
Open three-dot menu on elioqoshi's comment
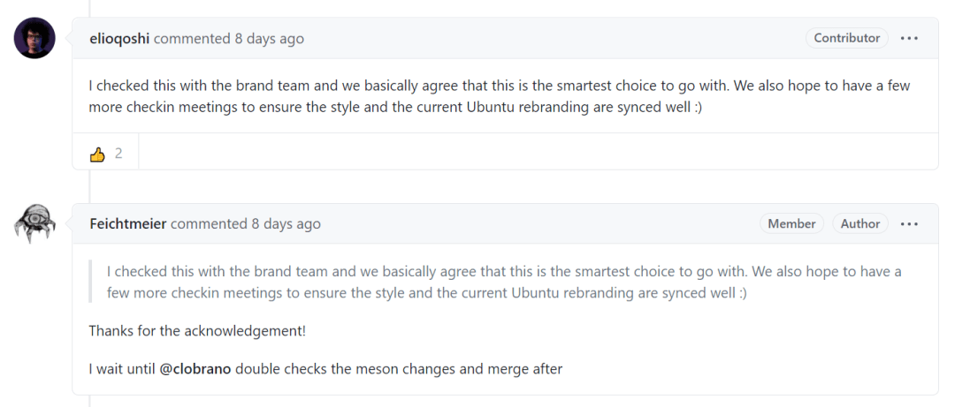909,39
